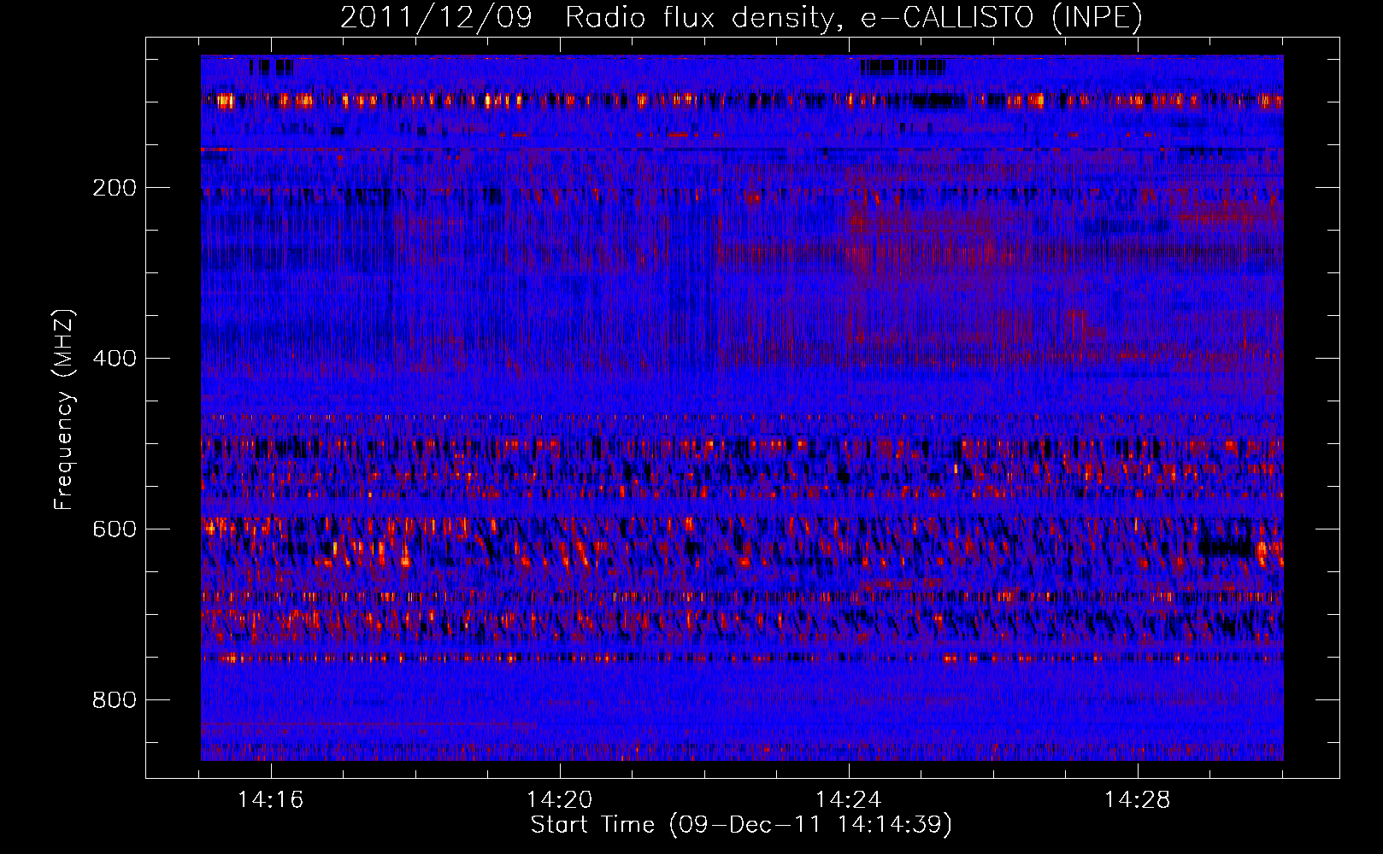The width and height of the screenshot is (1383, 854).
Task: Click the 14:20 time tick label
Action: point(560,800)
